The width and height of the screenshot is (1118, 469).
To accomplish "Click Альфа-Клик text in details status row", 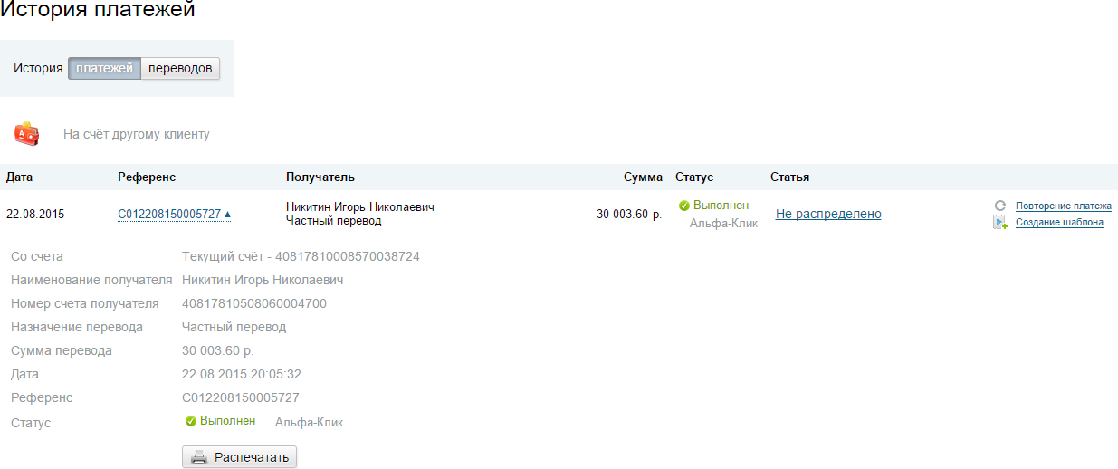I will pos(309,422).
